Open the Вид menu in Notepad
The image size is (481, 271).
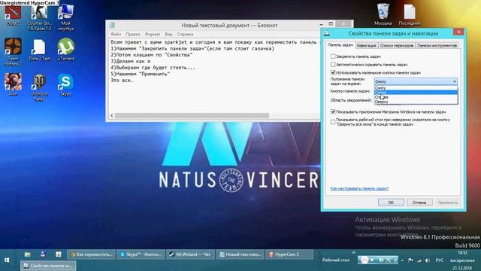[x=168, y=34]
